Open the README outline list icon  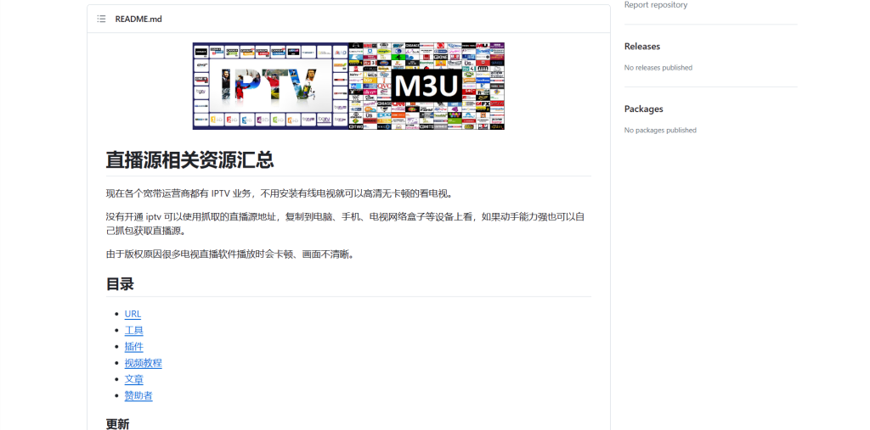102,19
